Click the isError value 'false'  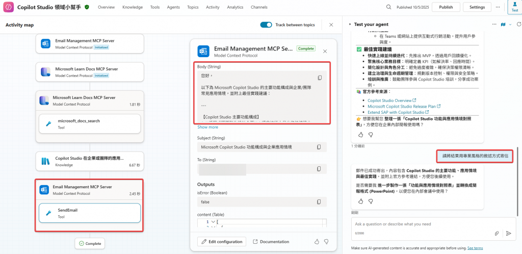pos(205,202)
